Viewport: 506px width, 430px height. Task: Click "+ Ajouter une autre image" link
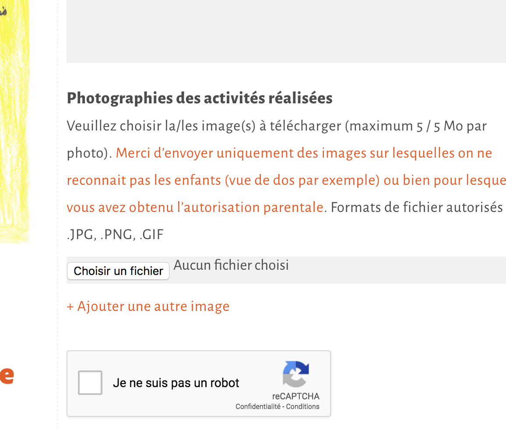click(x=148, y=307)
